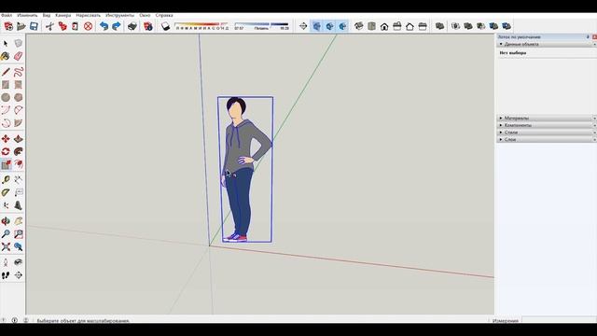Print the model with printer icon
597x336 pixels.
tap(132, 26)
